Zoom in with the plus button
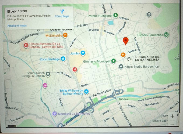183x134 pixels. tap(172, 116)
